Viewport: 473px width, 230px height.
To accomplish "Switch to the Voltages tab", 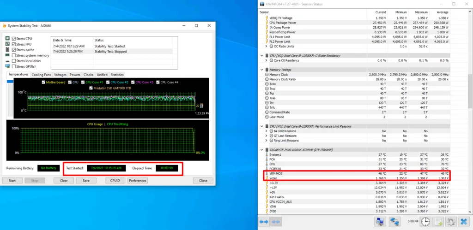I will tap(60, 75).
